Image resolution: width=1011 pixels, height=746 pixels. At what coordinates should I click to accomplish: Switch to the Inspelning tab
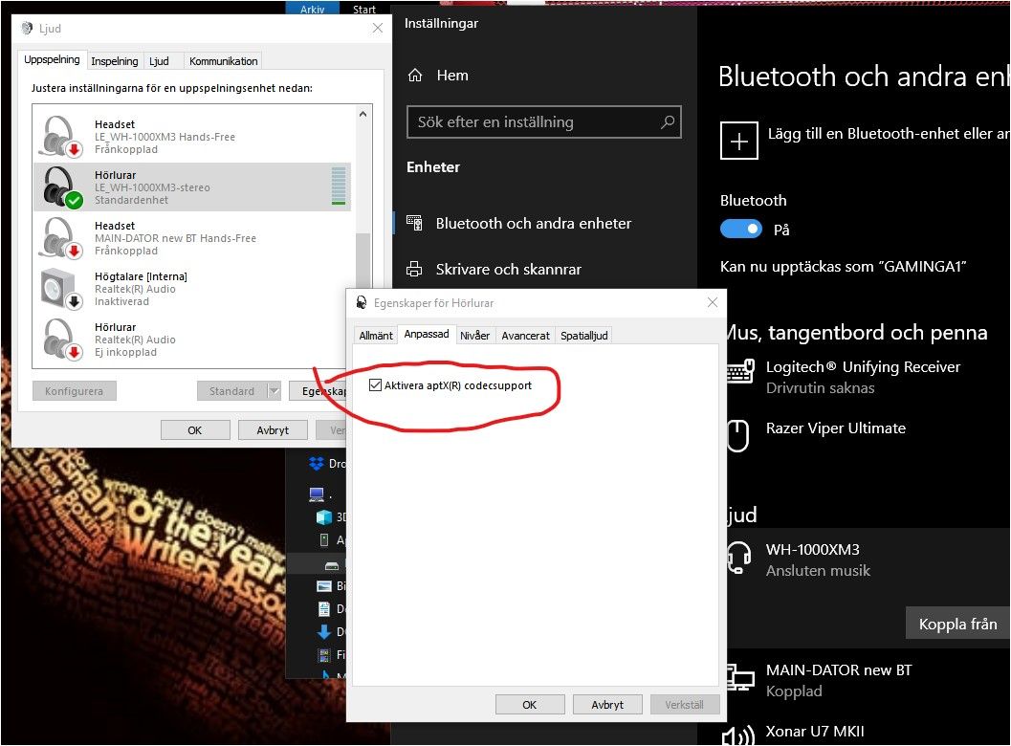tap(114, 59)
